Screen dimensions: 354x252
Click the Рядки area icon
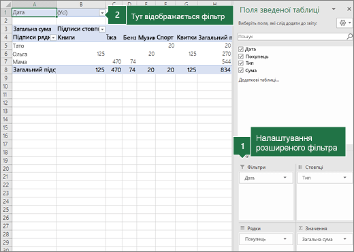pos(242,228)
